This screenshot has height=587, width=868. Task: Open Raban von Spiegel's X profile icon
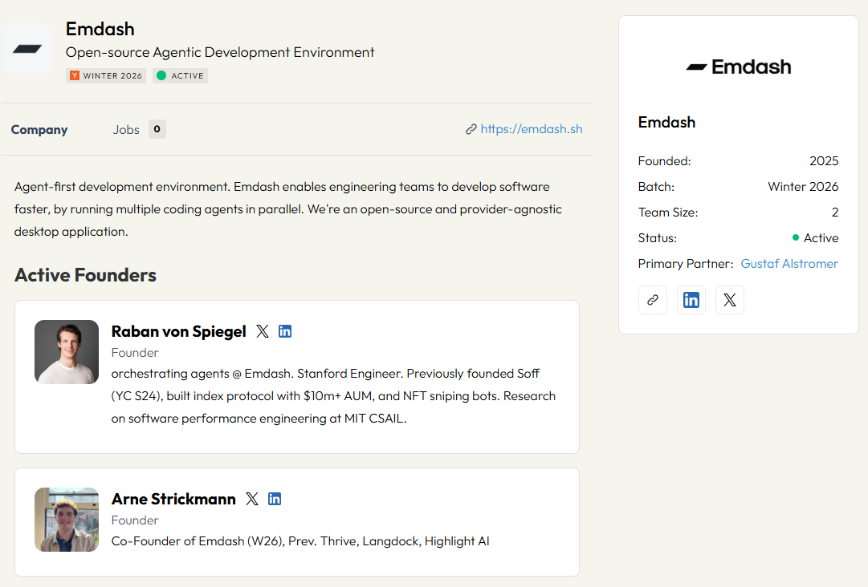click(x=263, y=331)
